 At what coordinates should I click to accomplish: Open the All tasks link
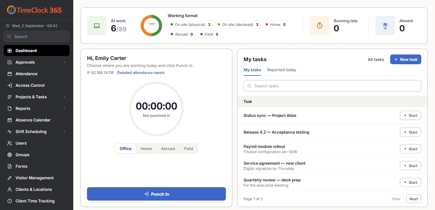pyautogui.click(x=376, y=59)
